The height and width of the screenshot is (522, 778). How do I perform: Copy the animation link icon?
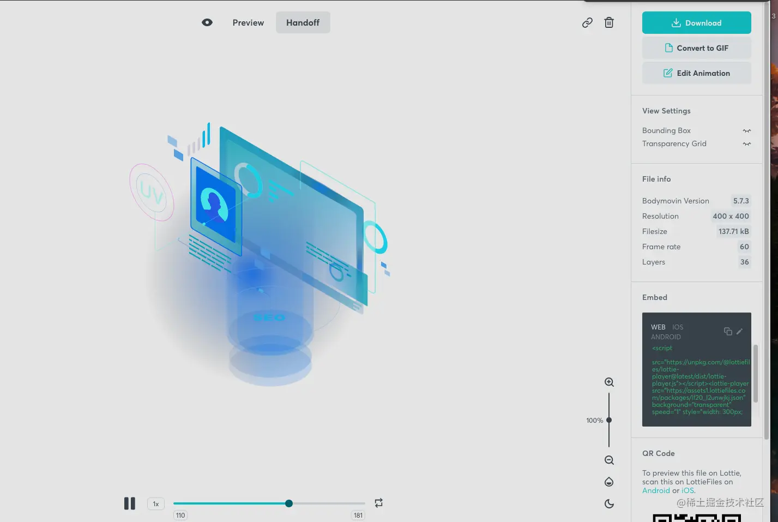(x=587, y=22)
